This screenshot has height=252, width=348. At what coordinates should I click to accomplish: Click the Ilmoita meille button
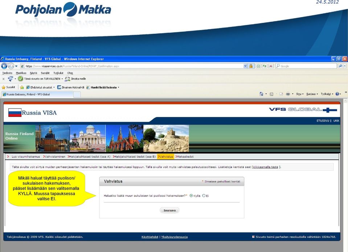click(75, 79)
